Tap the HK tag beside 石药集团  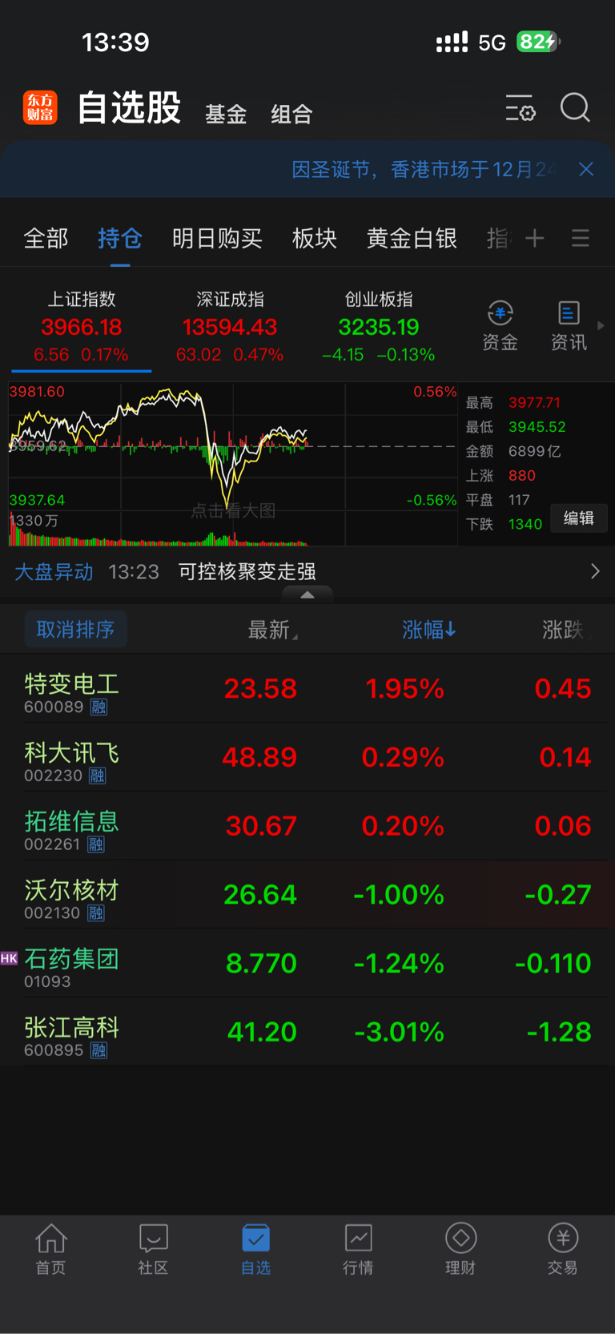coord(9,958)
